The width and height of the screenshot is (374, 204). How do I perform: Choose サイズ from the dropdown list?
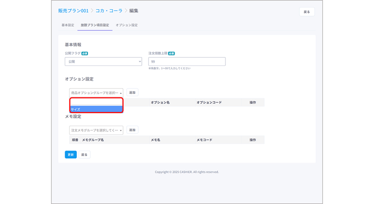[96, 109]
